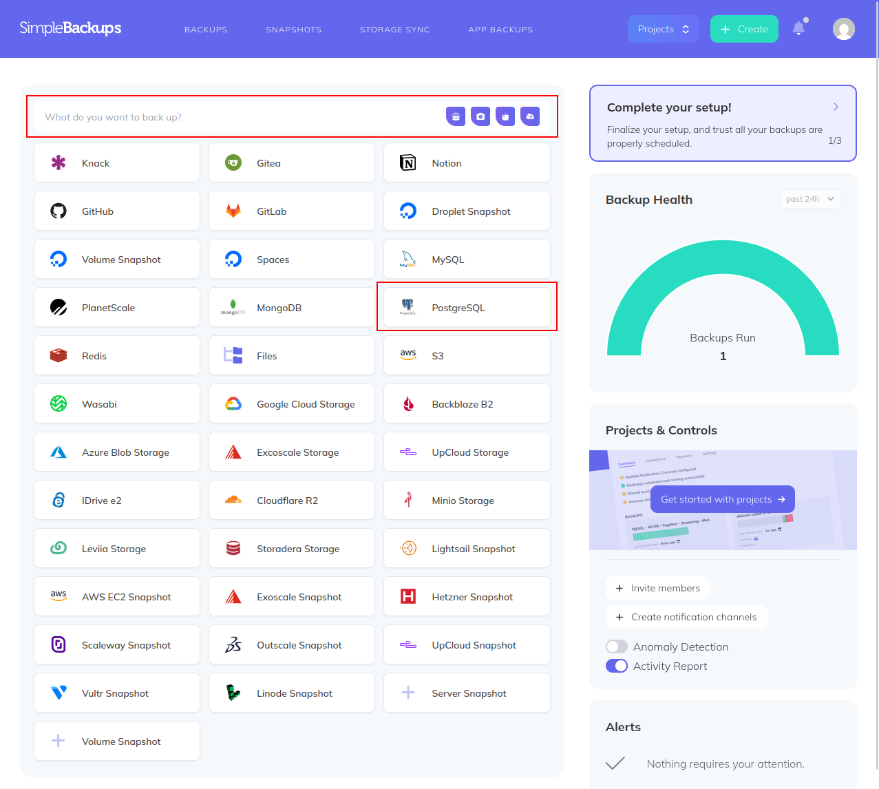This screenshot has width=879, height=789.
Task: Select the Azure Blob Storage icon
Action: [59, 452]
